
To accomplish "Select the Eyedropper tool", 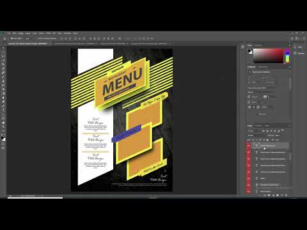I will coord(3,68).
